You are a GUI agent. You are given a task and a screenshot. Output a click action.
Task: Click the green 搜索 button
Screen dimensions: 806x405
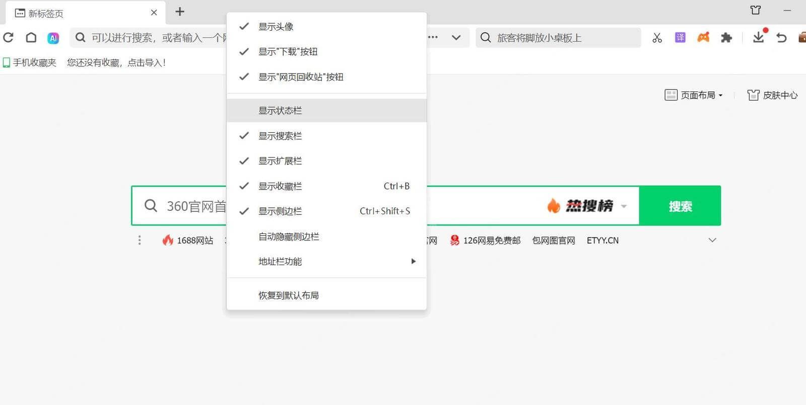680,206
